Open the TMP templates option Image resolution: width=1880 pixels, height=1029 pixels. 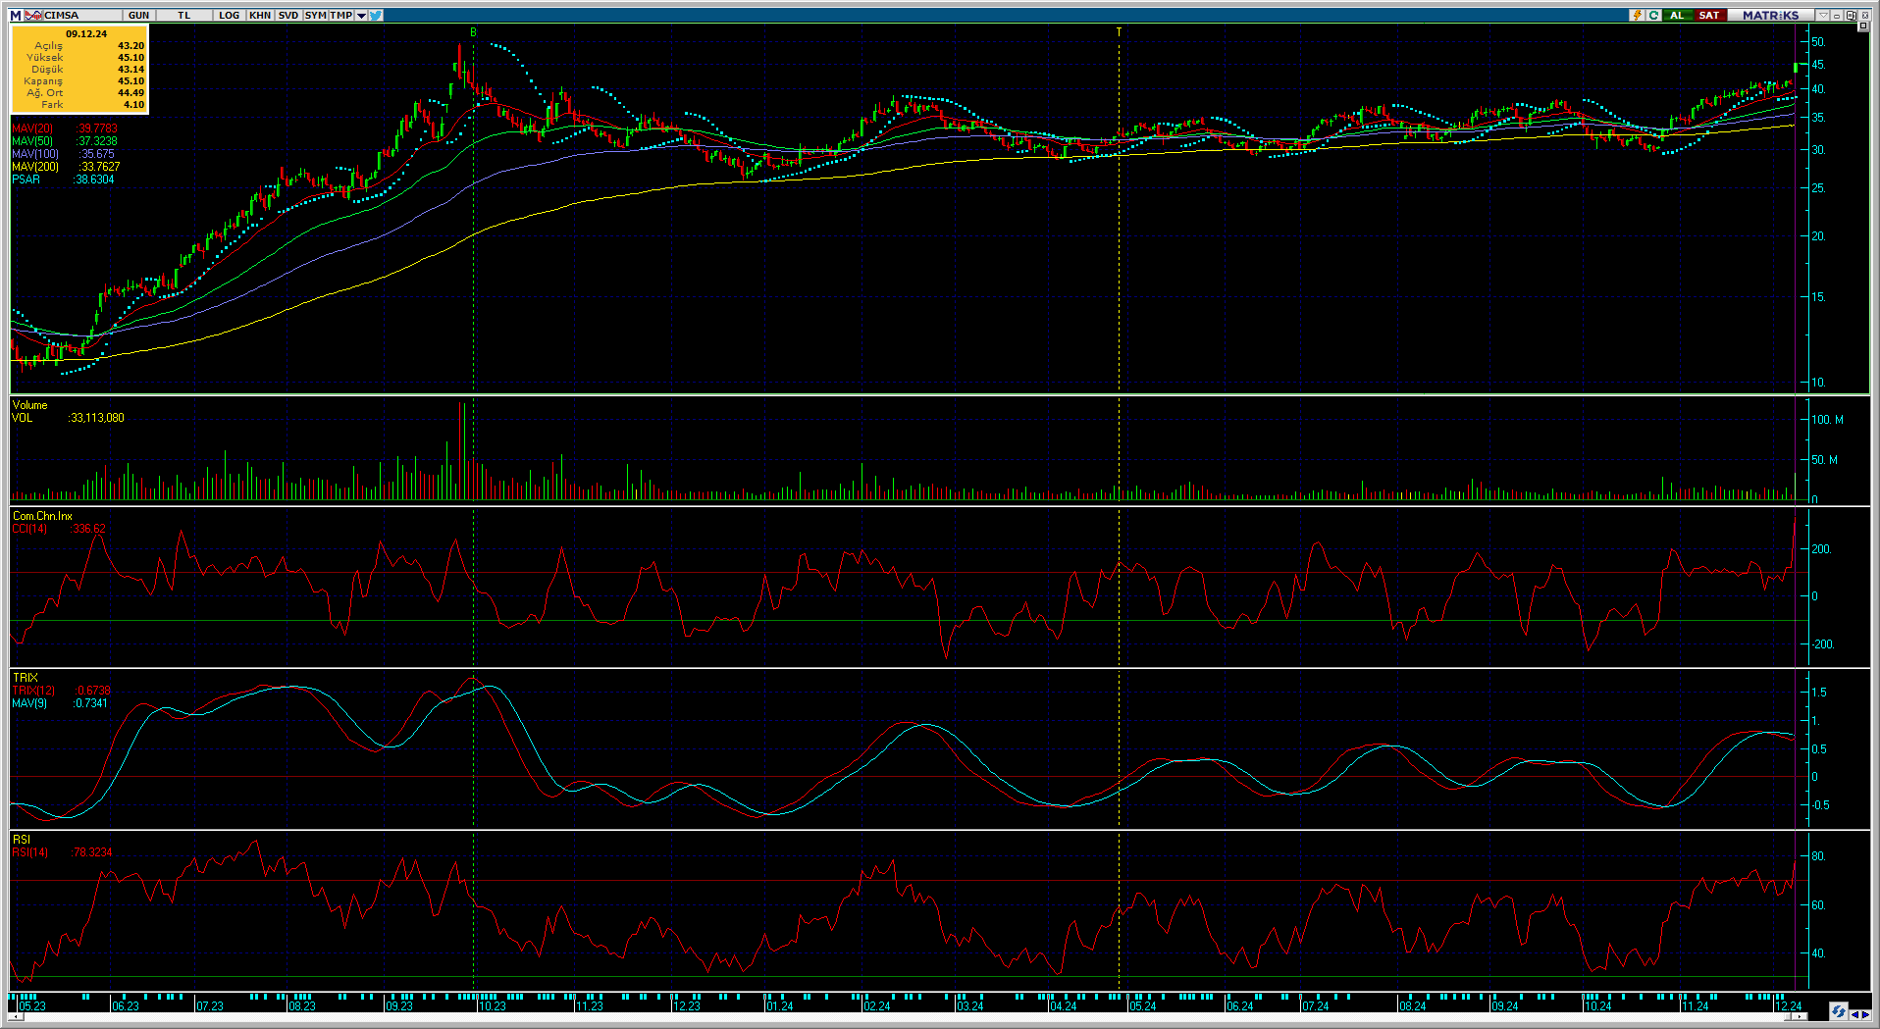340,15
